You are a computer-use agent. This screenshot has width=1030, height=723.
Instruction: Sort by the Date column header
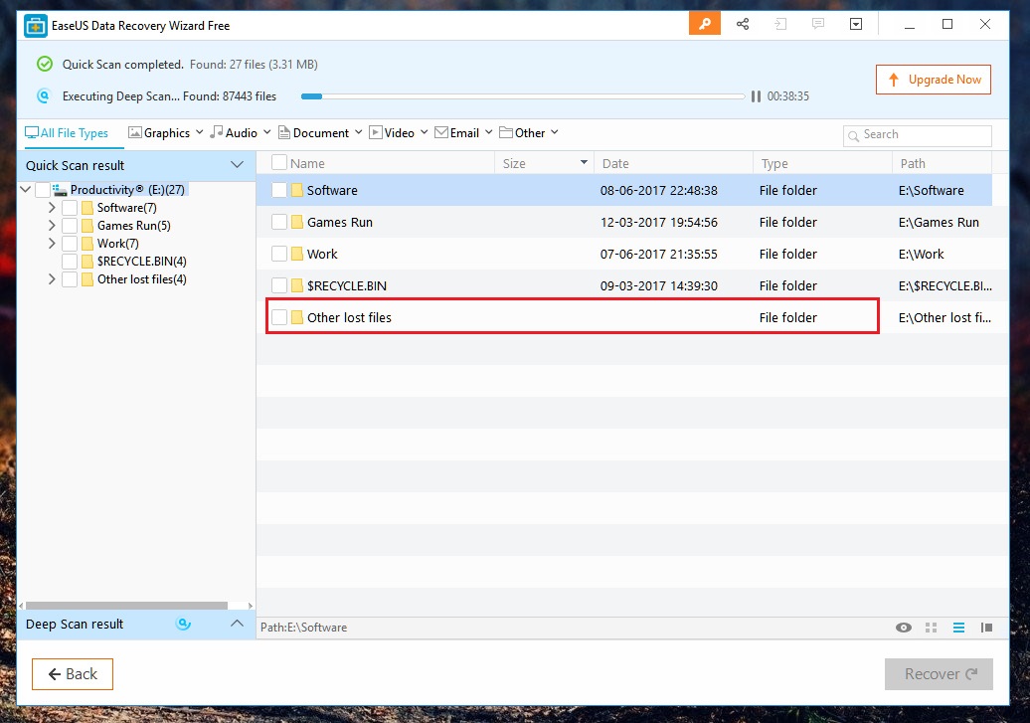tap(673, 163)
